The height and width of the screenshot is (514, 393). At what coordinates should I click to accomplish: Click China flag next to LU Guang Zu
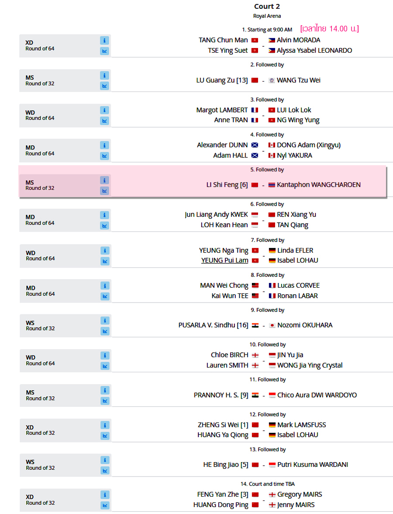pyautogui.click(x=255, y=80)
